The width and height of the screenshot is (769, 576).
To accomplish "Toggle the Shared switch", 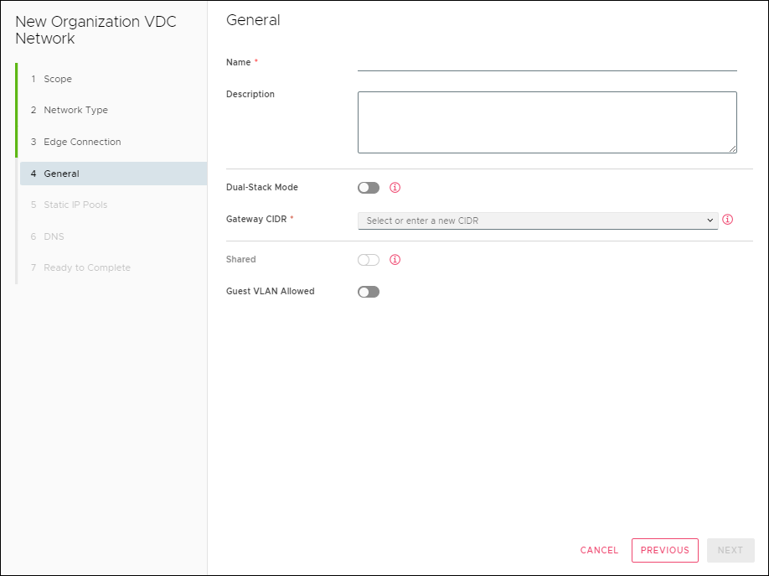I will click(x=369, y=260).
